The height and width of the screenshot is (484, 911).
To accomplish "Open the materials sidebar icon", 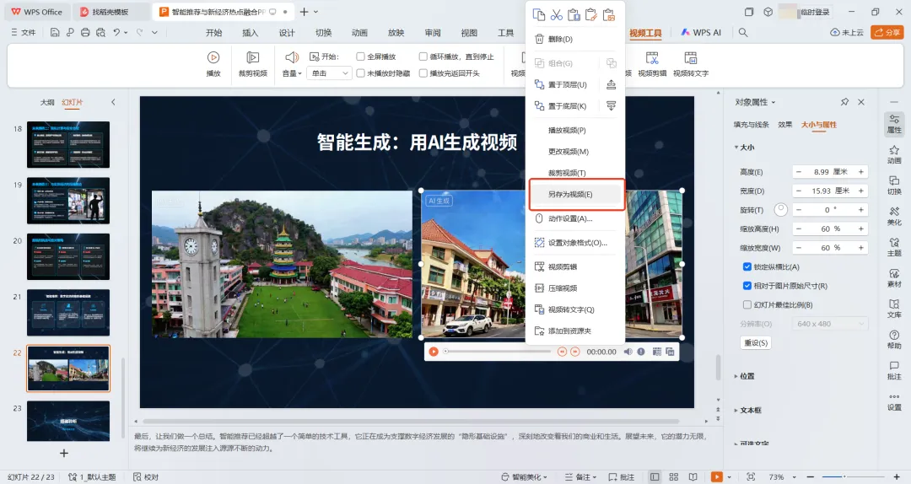I will click(x=894, y=277).
